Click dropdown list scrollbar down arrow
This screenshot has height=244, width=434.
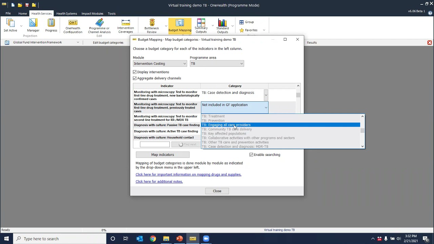(x=362, y=146)
